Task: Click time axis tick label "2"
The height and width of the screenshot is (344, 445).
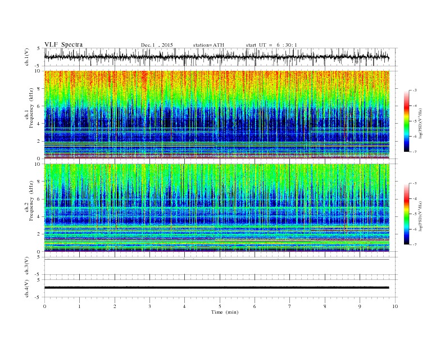Action: [x=115, y=306]
